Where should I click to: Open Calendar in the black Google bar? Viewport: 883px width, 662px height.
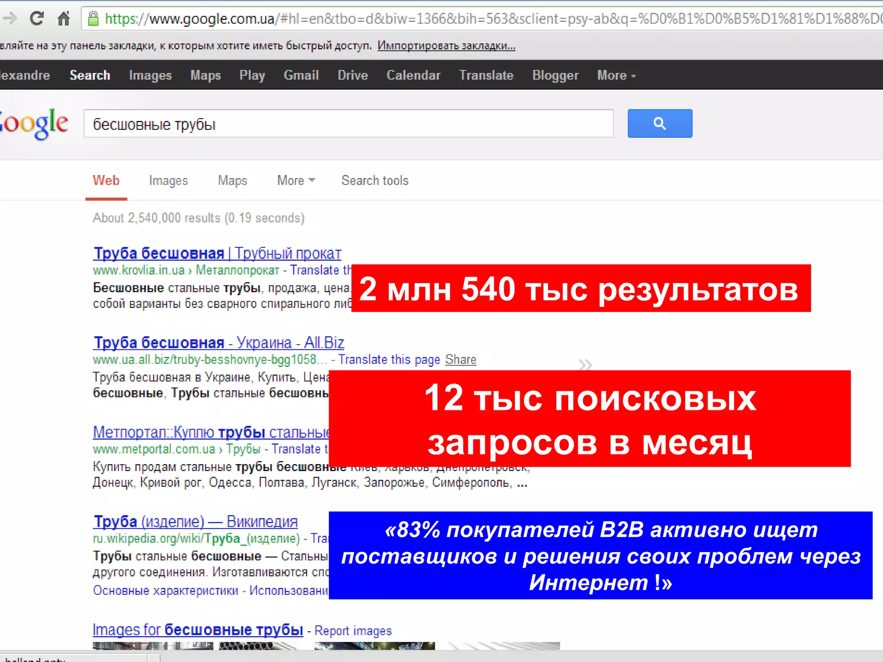point(413,75)
